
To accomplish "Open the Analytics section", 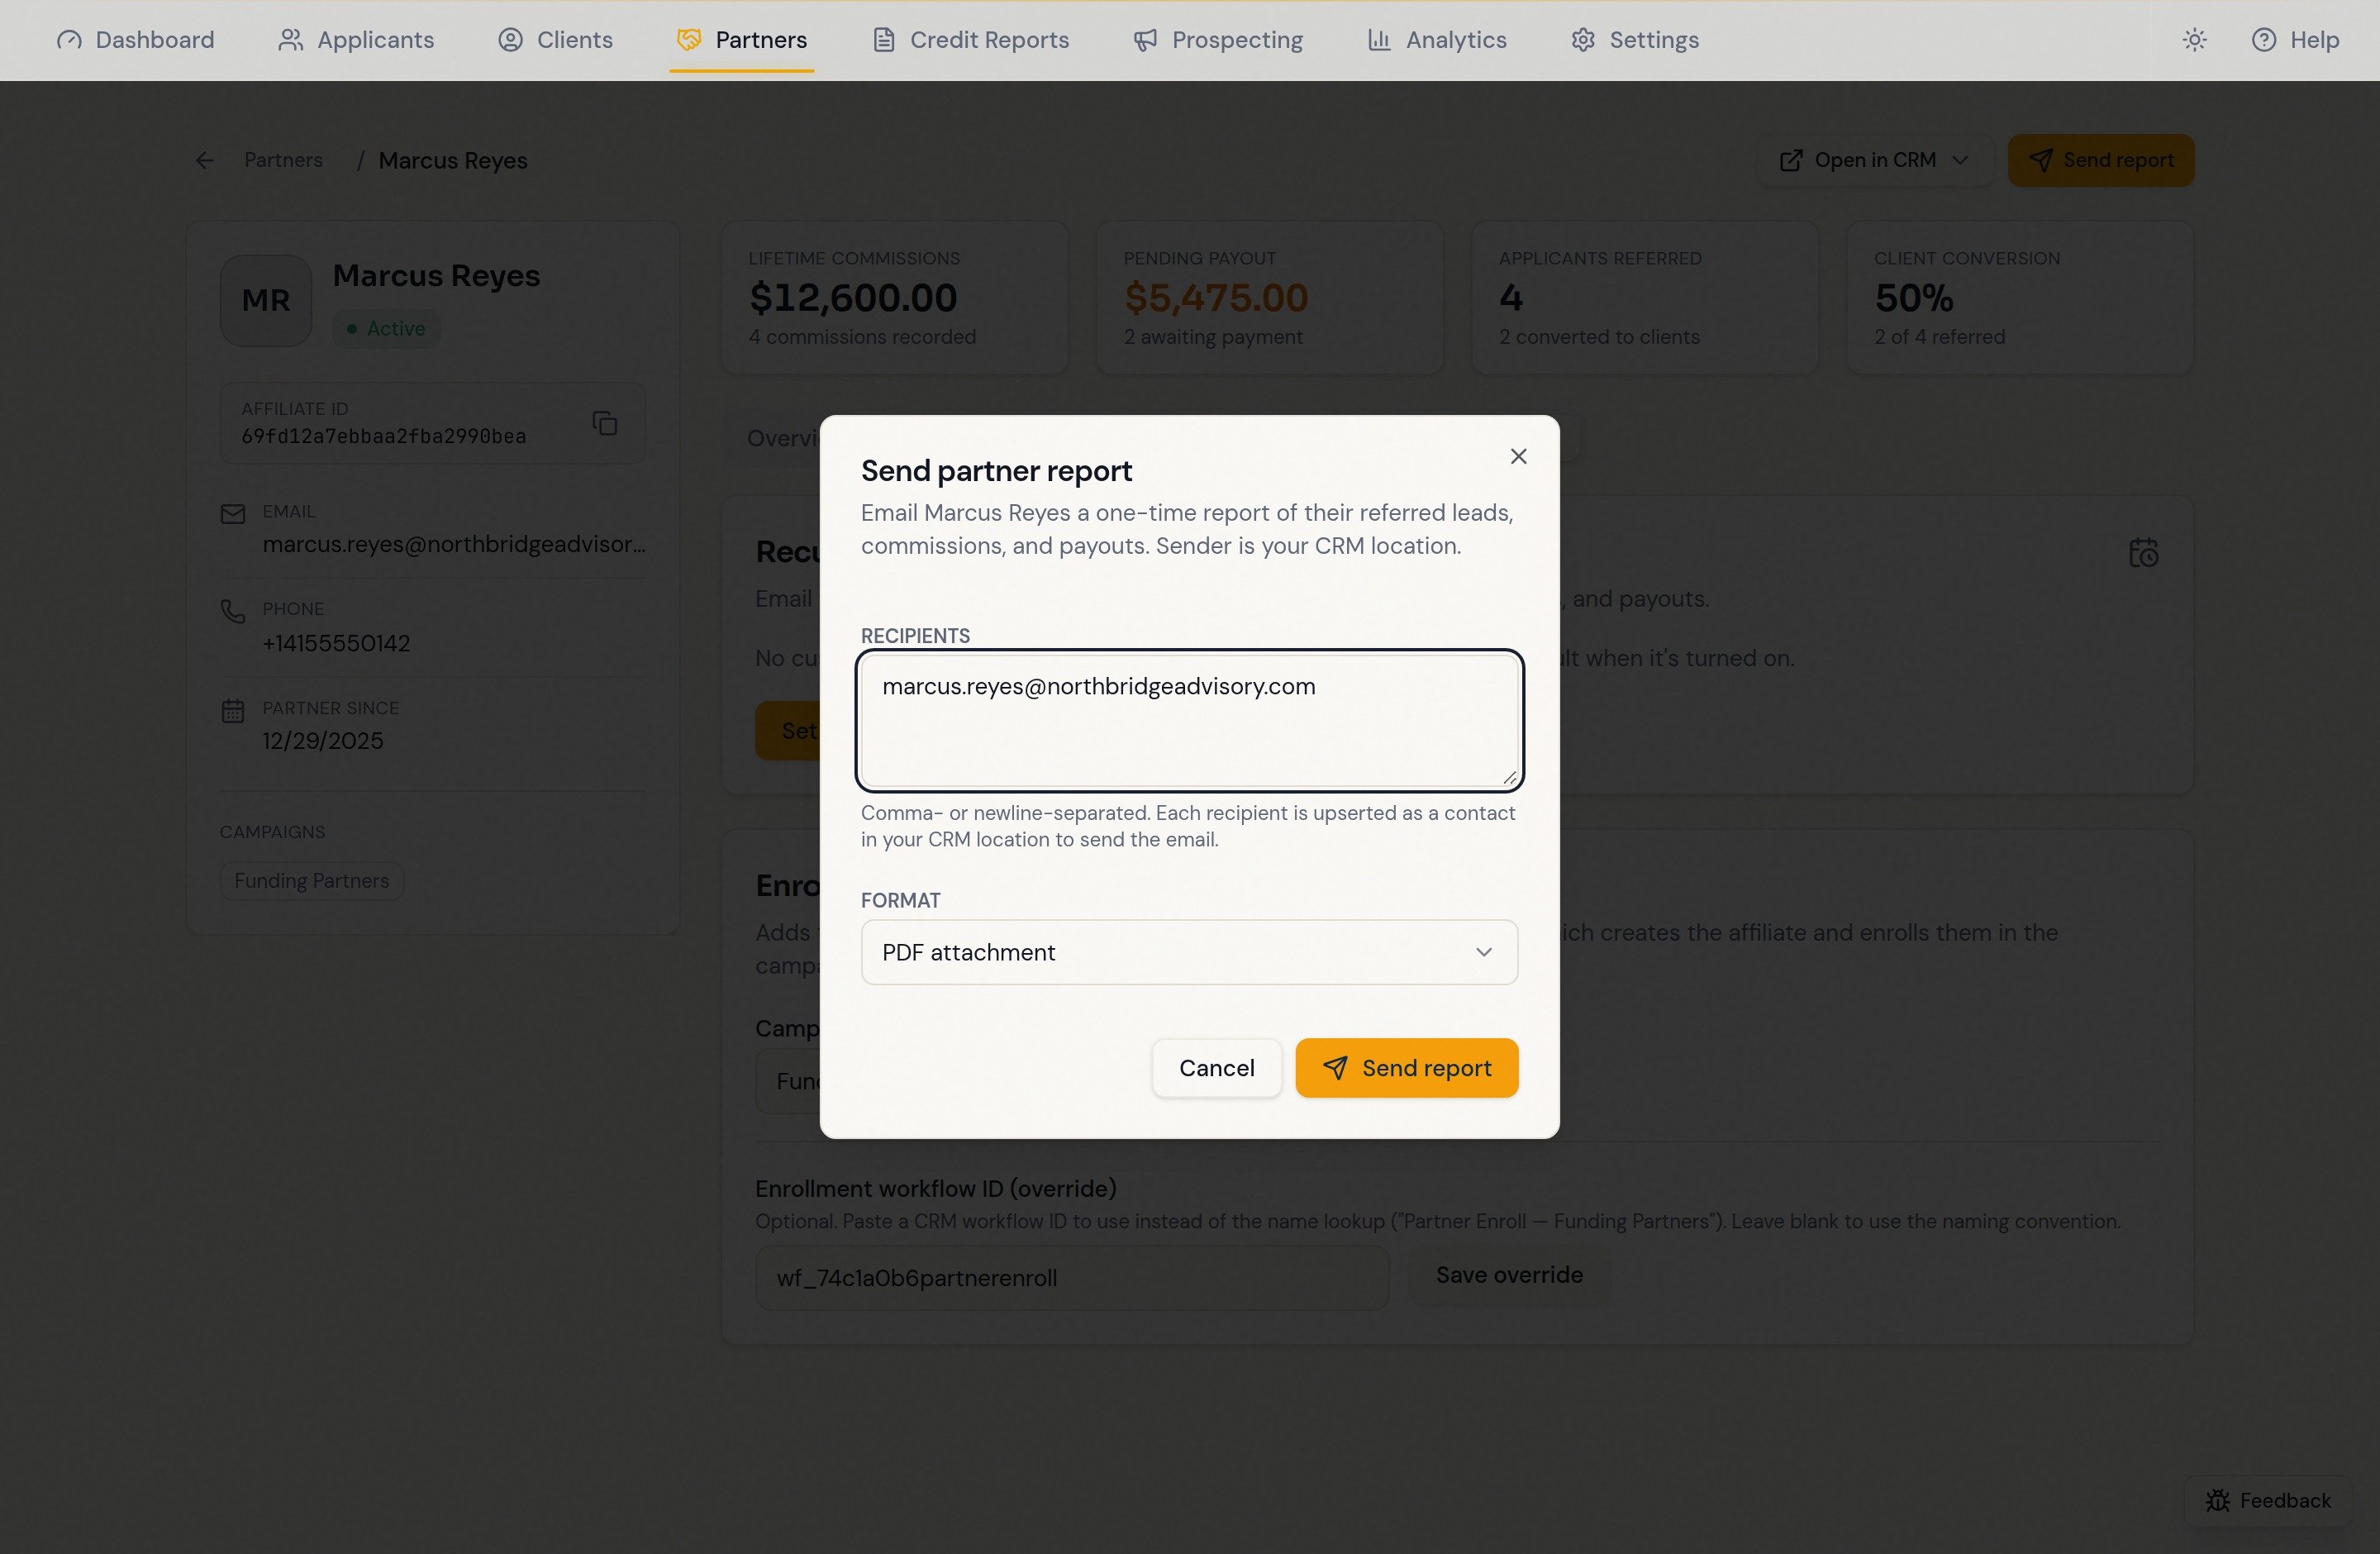I will click(1436, 40).
